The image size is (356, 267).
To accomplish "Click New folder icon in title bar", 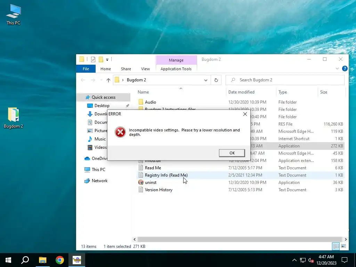I will point(101,59).
